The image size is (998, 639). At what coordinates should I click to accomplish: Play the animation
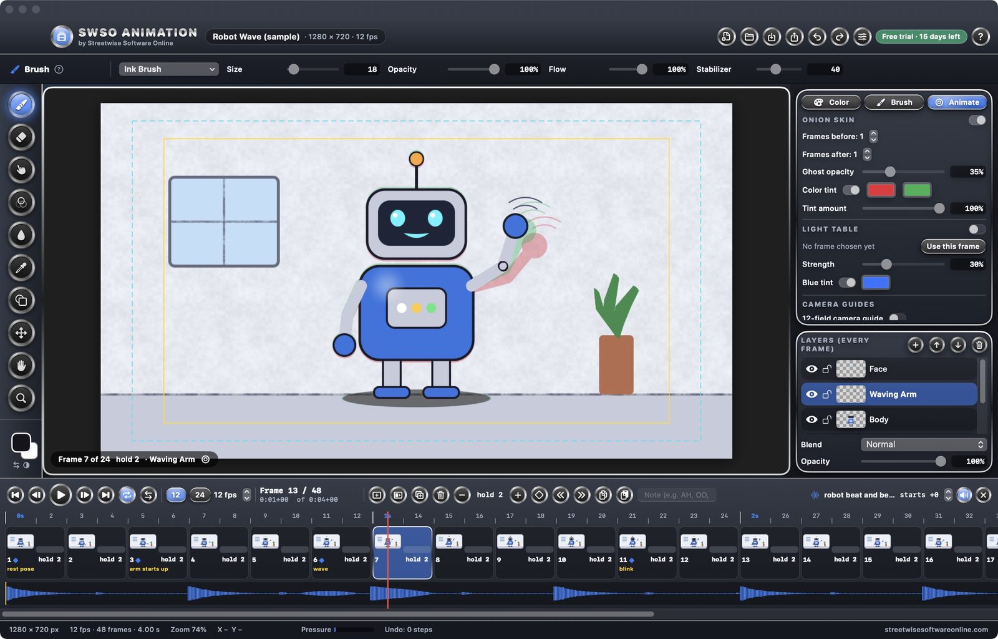click(x=61, y=495)
